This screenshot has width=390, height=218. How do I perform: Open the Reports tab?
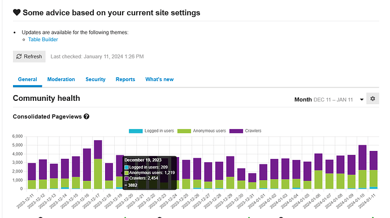(125, 79)
